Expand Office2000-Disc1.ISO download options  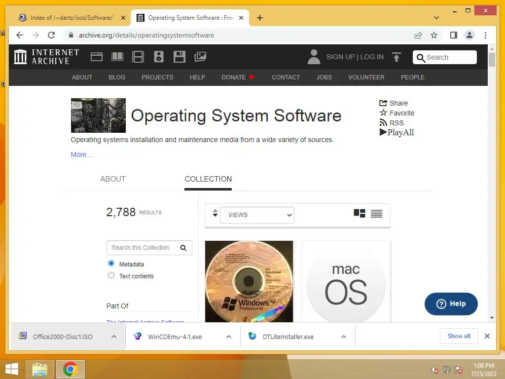click(114, 337)
